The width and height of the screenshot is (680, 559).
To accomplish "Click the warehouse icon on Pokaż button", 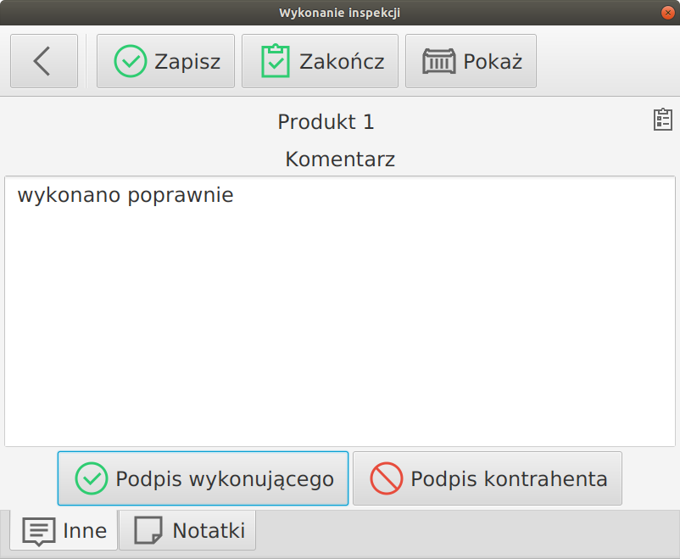I will (439, 60).
